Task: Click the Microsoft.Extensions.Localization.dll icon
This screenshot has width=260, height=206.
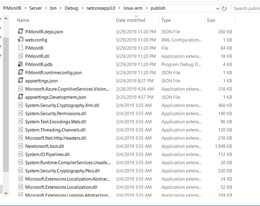Action: click(x=20, y=187)
